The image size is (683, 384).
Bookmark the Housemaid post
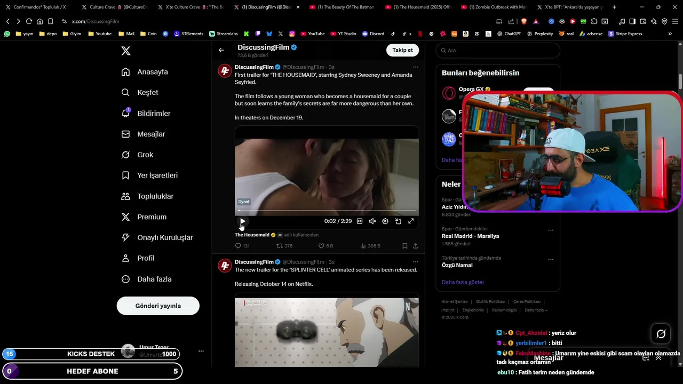coord(405,246)
